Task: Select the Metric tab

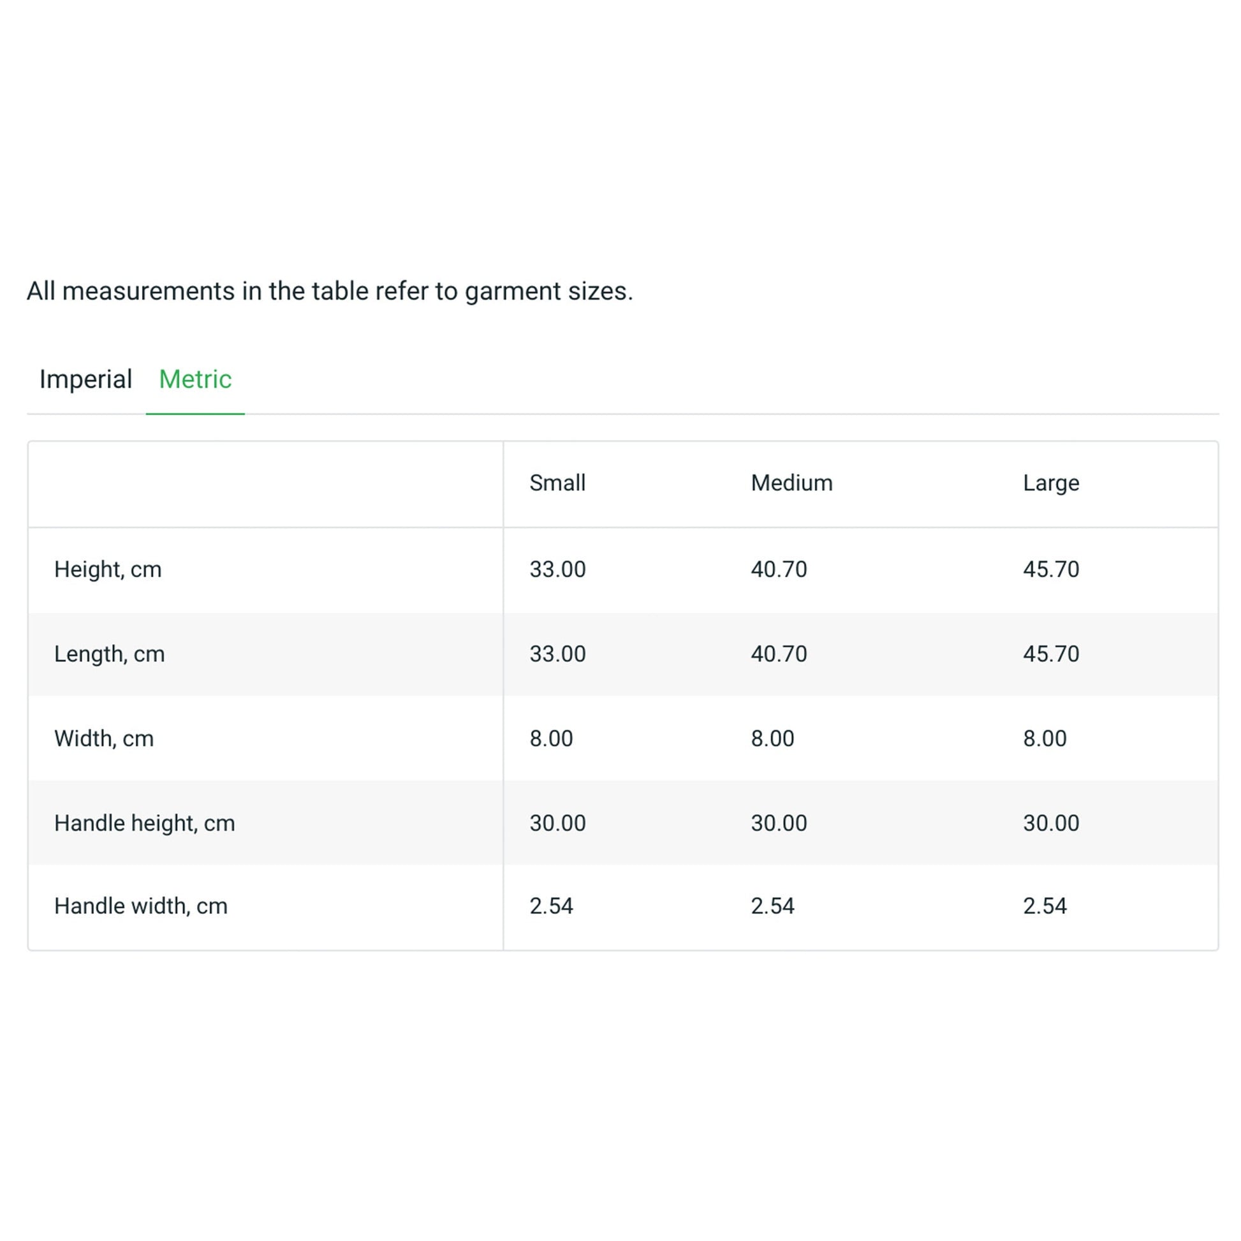Action: point(195,379)
